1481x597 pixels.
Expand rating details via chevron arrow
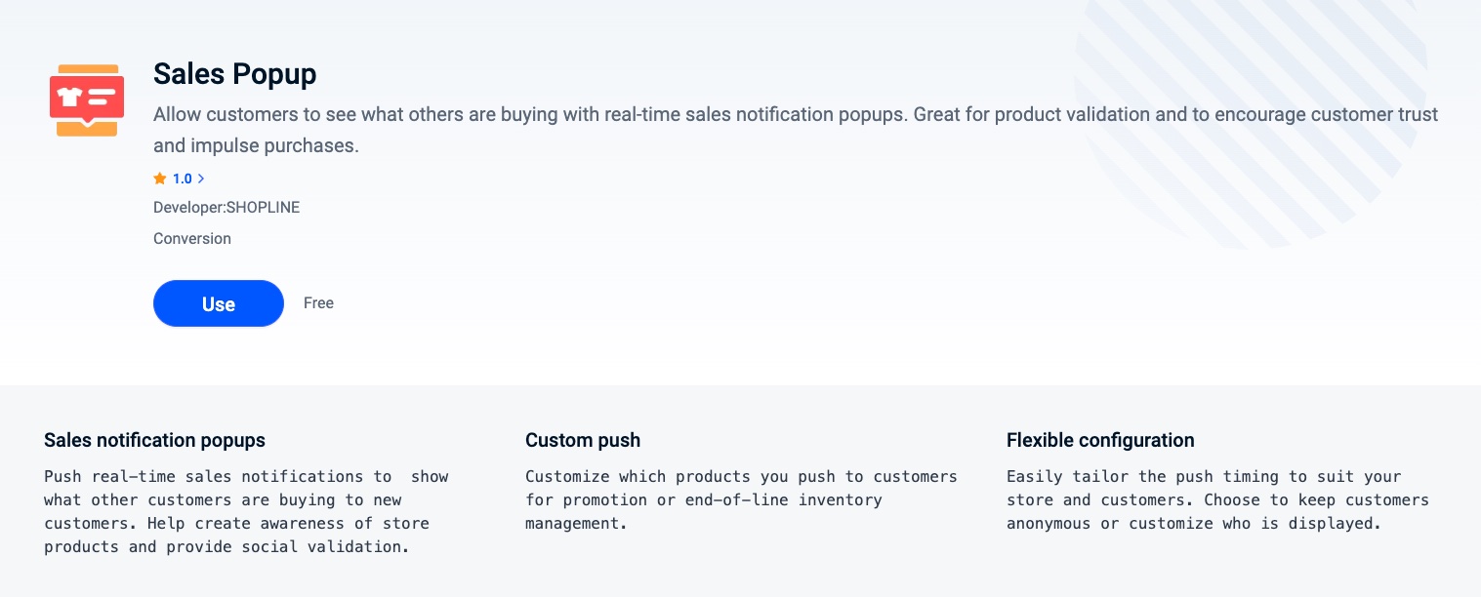(201, 179)
